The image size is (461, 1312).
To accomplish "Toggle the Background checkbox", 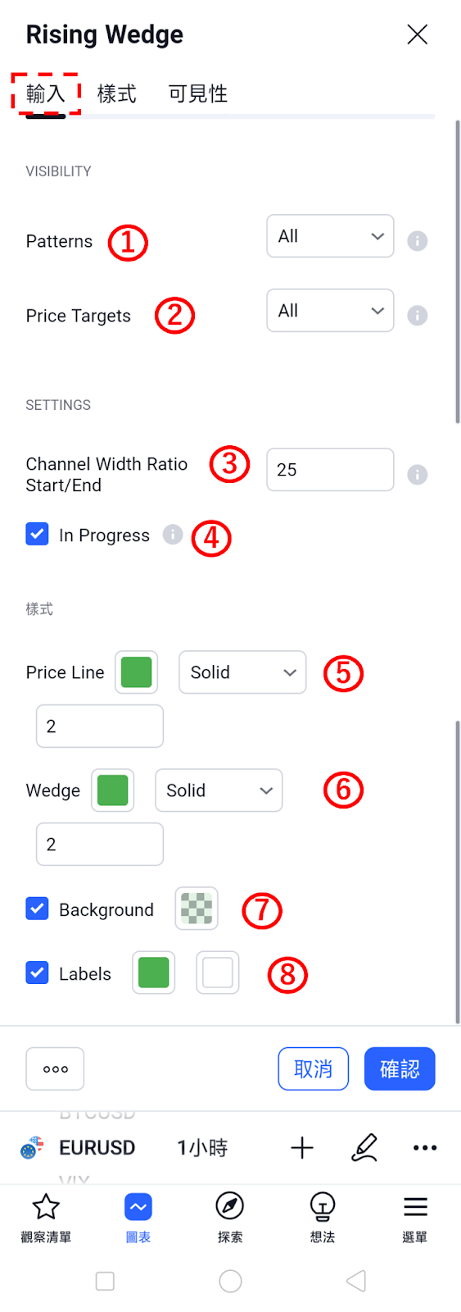I will pyautogui.click(x=37, y=909).
